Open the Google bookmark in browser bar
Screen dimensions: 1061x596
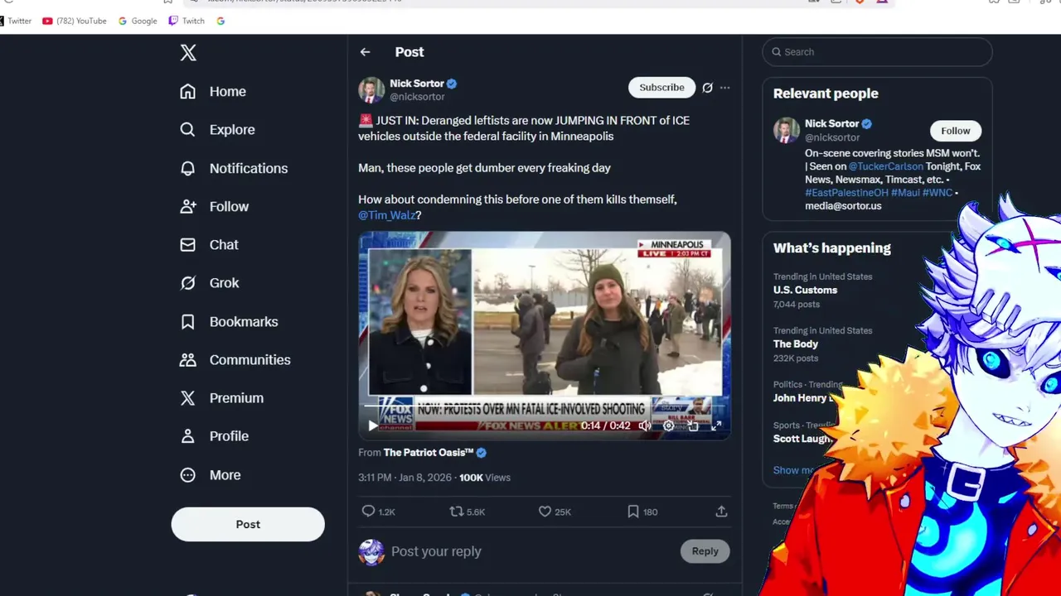tap(138, 21)
